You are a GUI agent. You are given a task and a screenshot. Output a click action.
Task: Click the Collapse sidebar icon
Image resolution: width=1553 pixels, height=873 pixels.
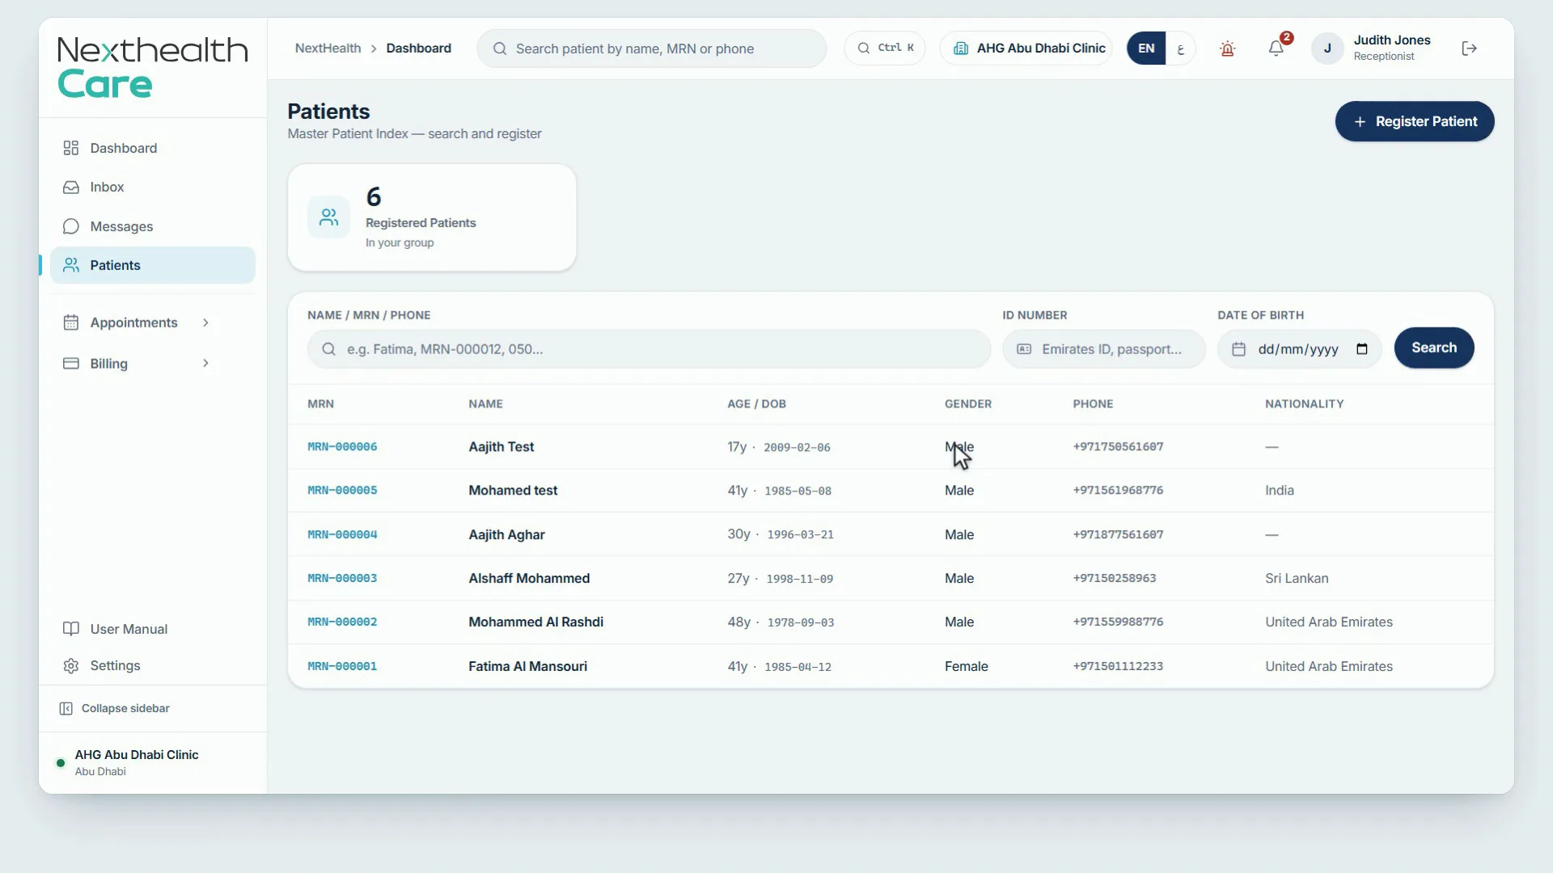click(66, 709)
